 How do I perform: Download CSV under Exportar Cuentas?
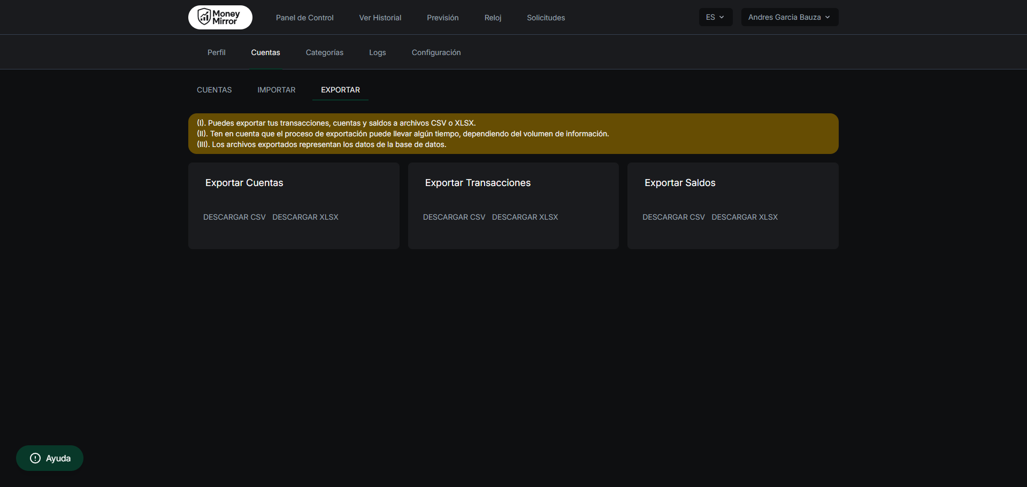(x=234, y=217)
